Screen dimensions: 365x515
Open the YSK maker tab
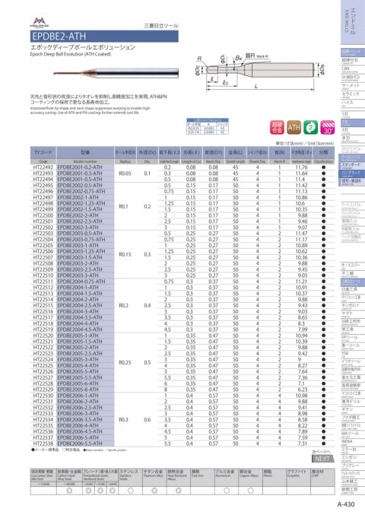pyautogui.click(x=353, y=354)
